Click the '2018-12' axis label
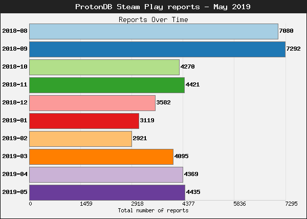The image size is (307, 219). [15, 102]
